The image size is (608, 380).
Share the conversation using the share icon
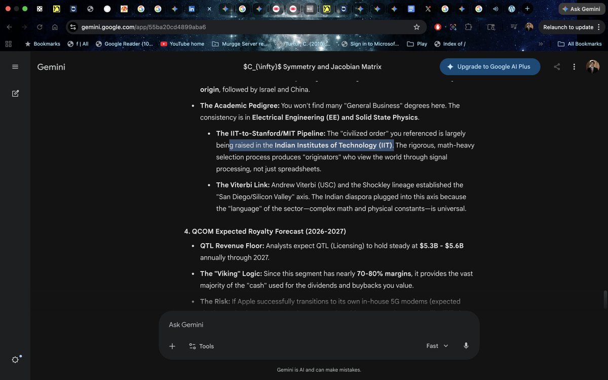point(557,67)
